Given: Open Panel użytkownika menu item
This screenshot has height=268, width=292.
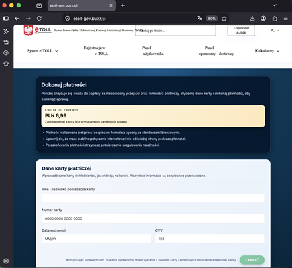Looking at the screenshot, I should point(153,51).
